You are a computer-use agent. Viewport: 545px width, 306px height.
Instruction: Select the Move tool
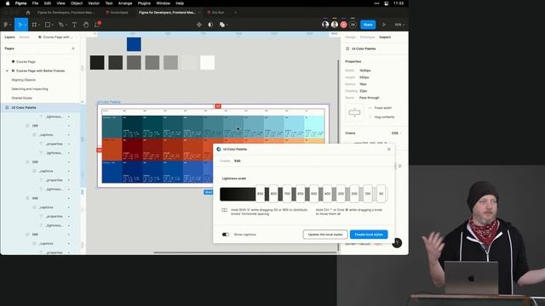click(20, 25)
